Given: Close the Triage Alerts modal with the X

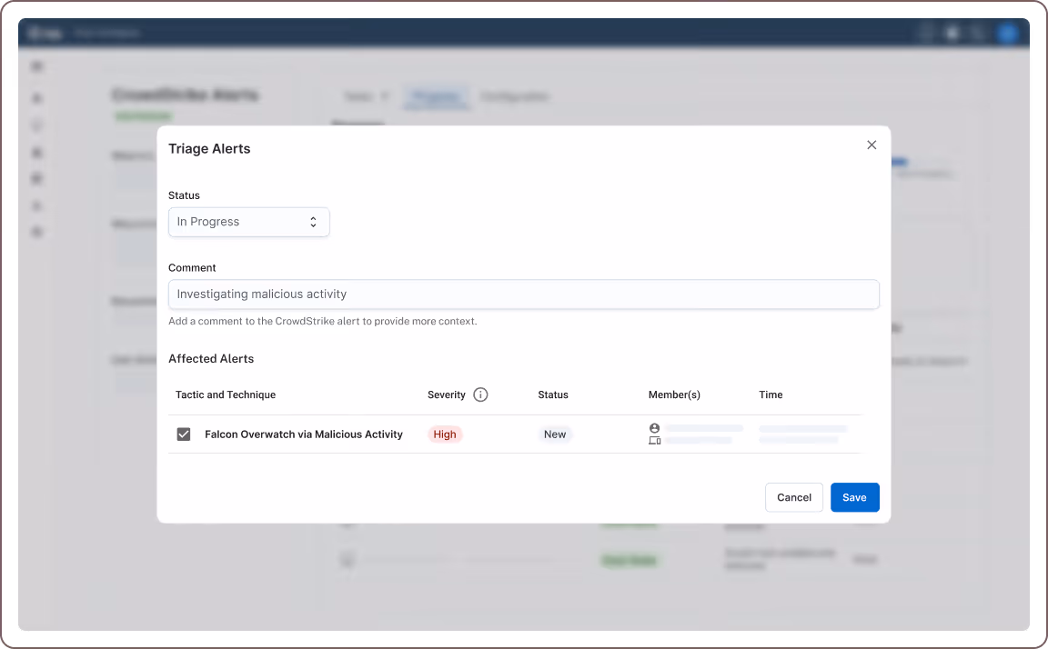Looking at the screenshot, I should pos(871,145).
